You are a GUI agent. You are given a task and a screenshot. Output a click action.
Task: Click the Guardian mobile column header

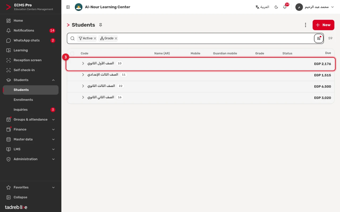click(x=225, y=53)
